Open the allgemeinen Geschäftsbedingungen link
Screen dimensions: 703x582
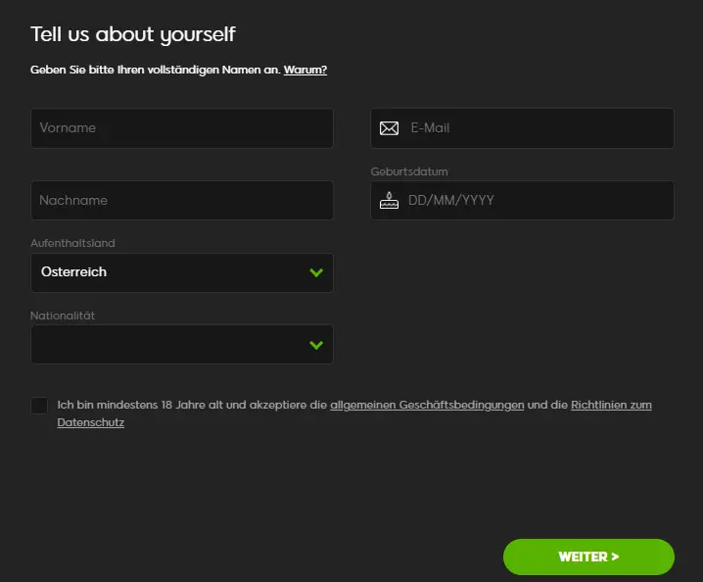(427, 405)
